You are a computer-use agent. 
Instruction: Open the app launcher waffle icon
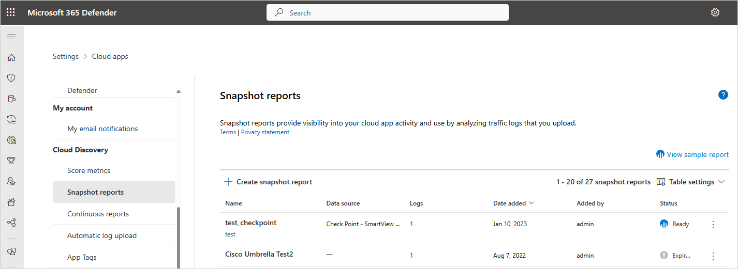tap(11, 12)
